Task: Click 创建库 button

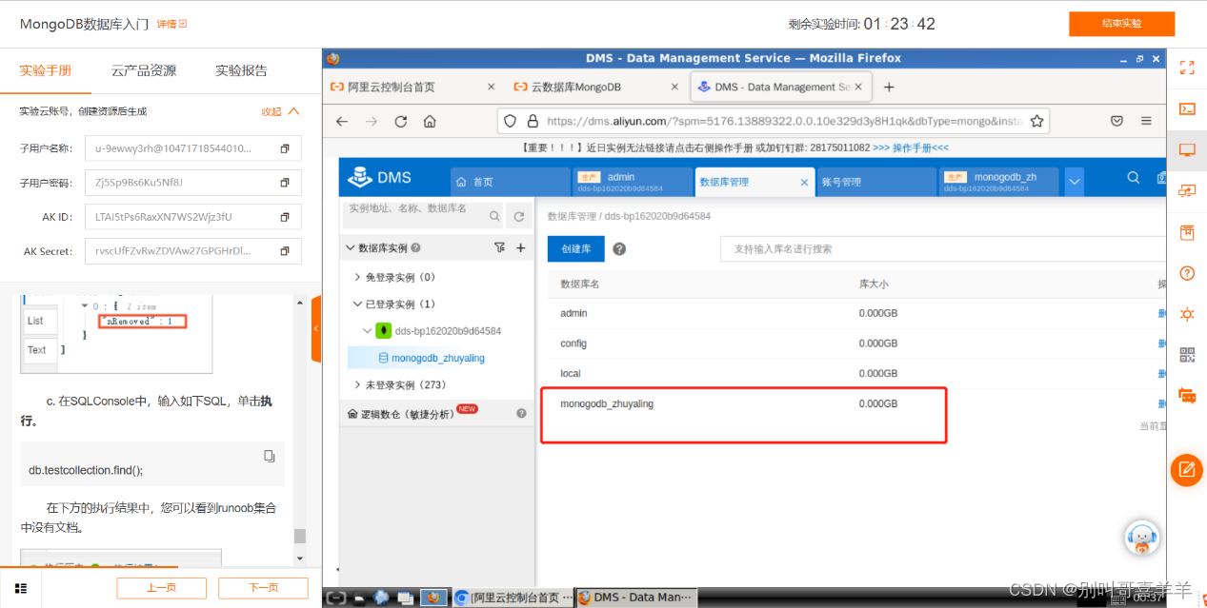Action: pos(576,249)
